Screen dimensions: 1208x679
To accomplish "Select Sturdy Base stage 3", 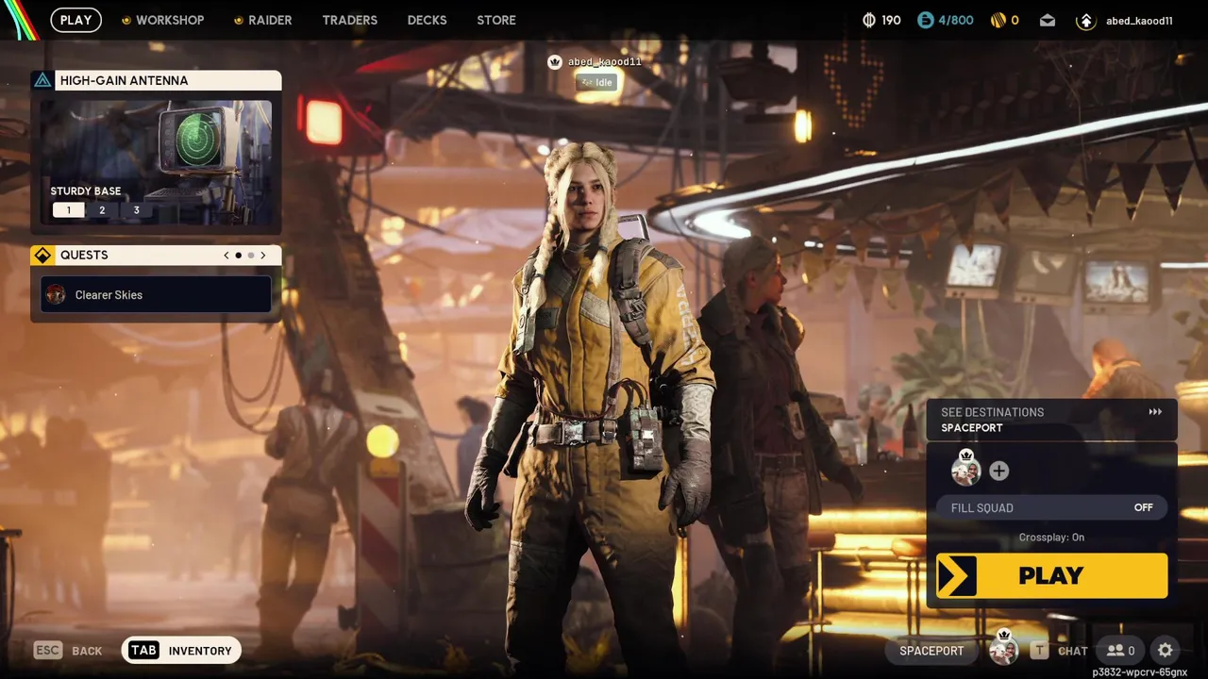I will tap(136, 210).
